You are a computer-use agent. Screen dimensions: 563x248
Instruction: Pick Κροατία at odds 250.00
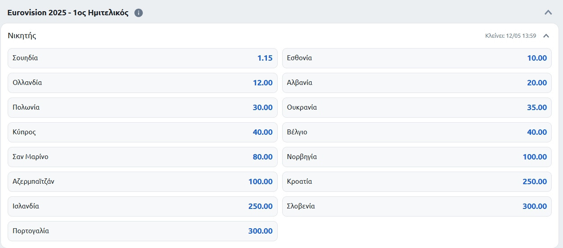click(417, 182)
